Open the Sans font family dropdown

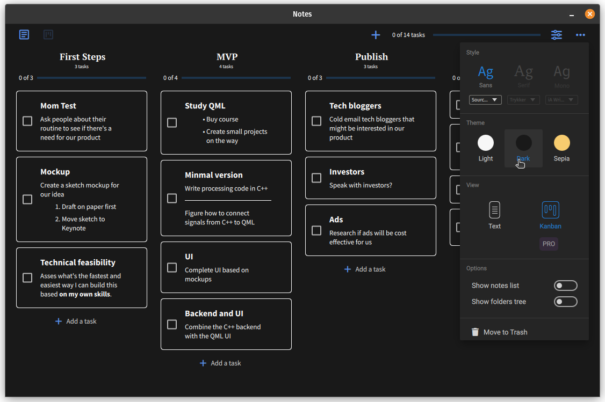(x=485, y=100)
